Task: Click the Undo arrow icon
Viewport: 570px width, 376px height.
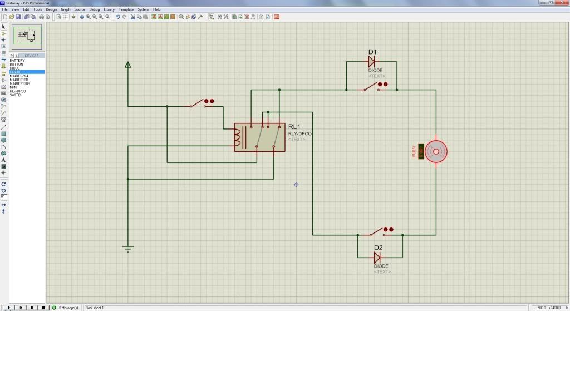Action: 118,17
